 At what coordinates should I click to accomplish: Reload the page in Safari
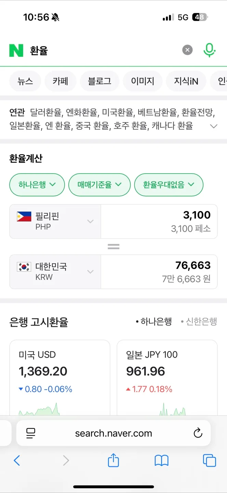[x=198, y=433]
